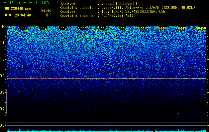The width and height of the screenshot is (209, 132).
Task: Click the 0446 time marker
Action: point(122,28)
